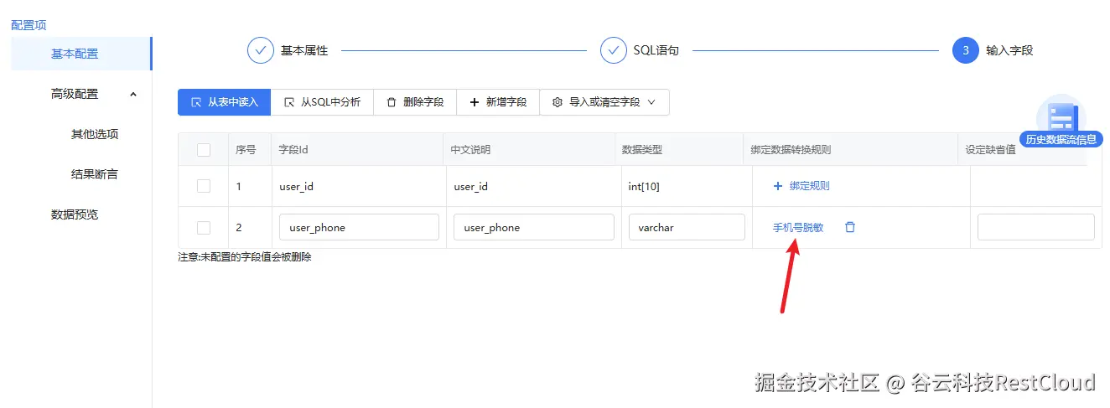This screenshot has width=1110, height=408.
Task: Edit the 数据类型 field containing varchar
Action: (x=687, y=227)
